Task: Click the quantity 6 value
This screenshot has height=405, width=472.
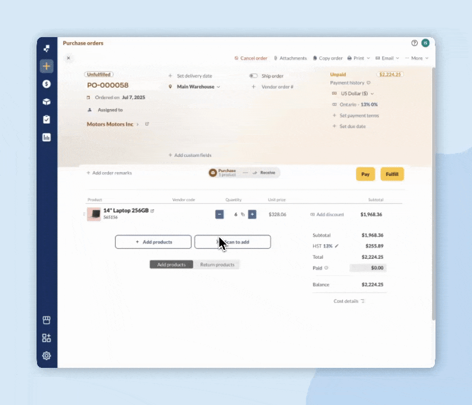Action: click(x=235, y=214)
